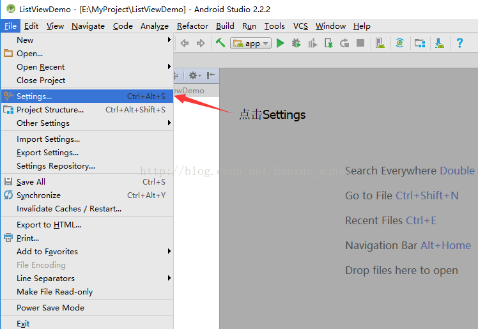Expand the New submenu

[x=87, y=40]
